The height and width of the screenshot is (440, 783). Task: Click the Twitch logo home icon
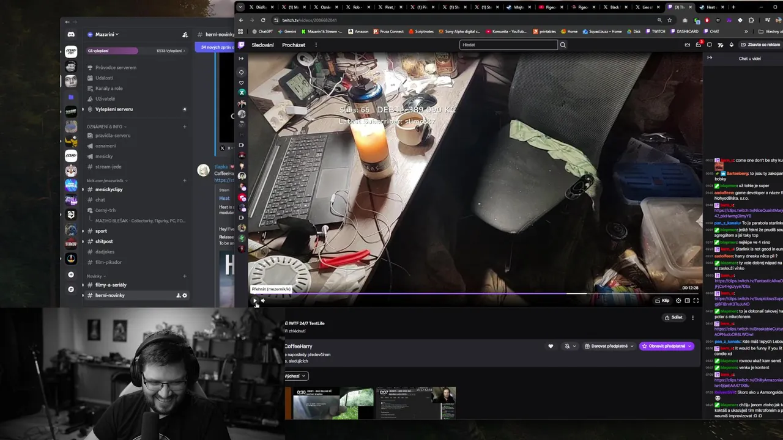tap(242, 45)
